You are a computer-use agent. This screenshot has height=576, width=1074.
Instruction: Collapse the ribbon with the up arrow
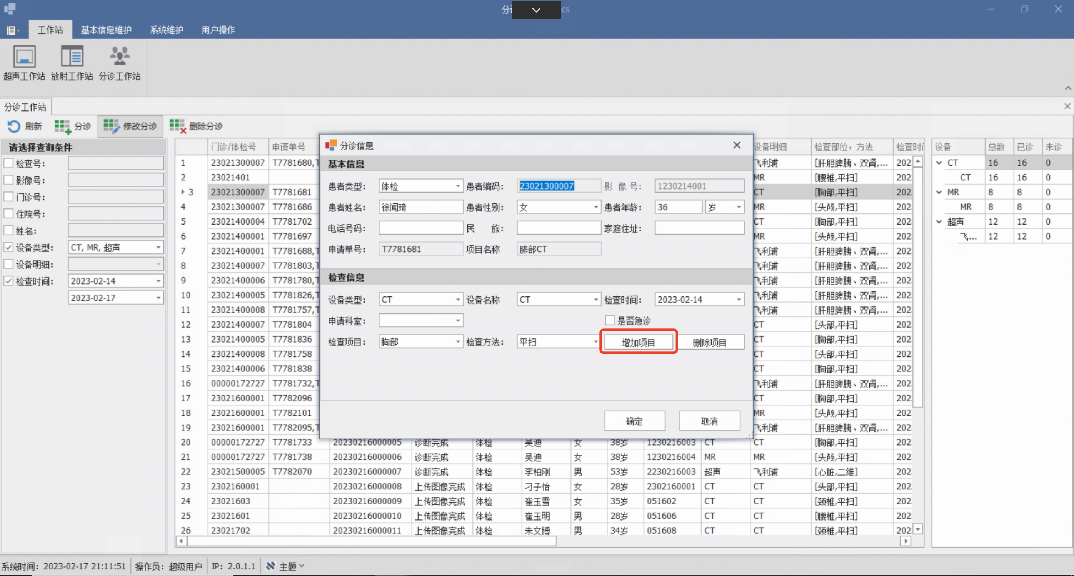(x=1068, y=88)
